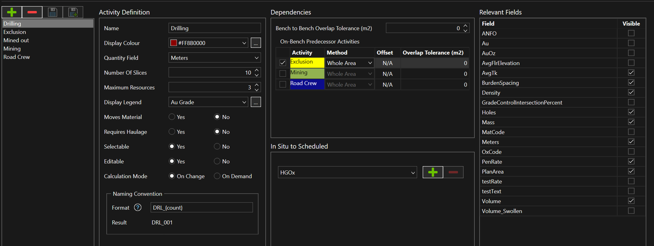Open Method dropdown for Exclusion row
Image resolution: width=654 pixels, height=246 pixels.
click(370, 63)
